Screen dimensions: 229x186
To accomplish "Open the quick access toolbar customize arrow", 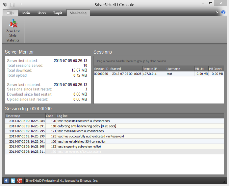I will [21, 5].
